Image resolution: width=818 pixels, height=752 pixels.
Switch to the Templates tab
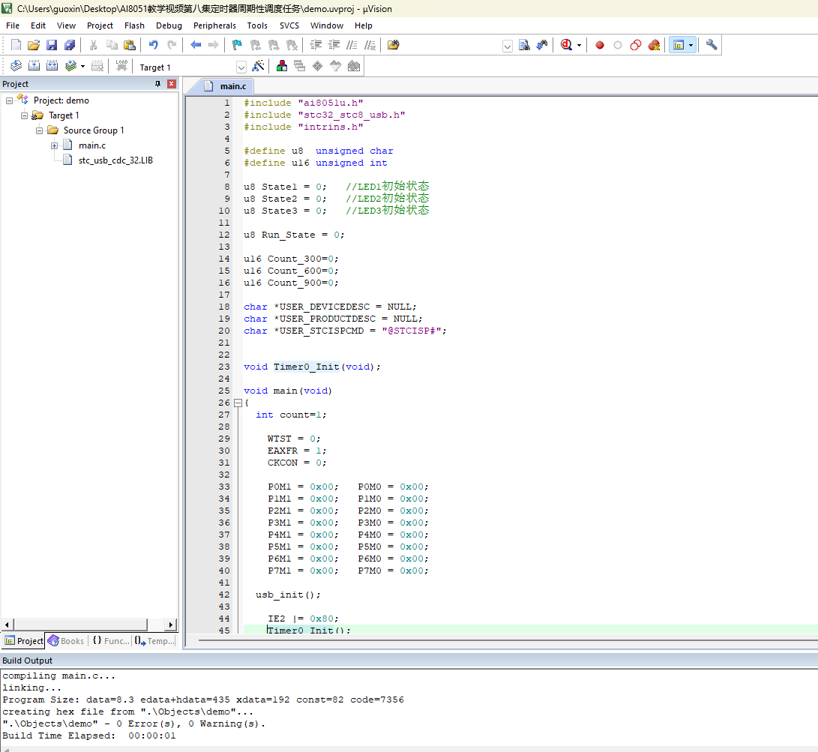coord(154,641)
